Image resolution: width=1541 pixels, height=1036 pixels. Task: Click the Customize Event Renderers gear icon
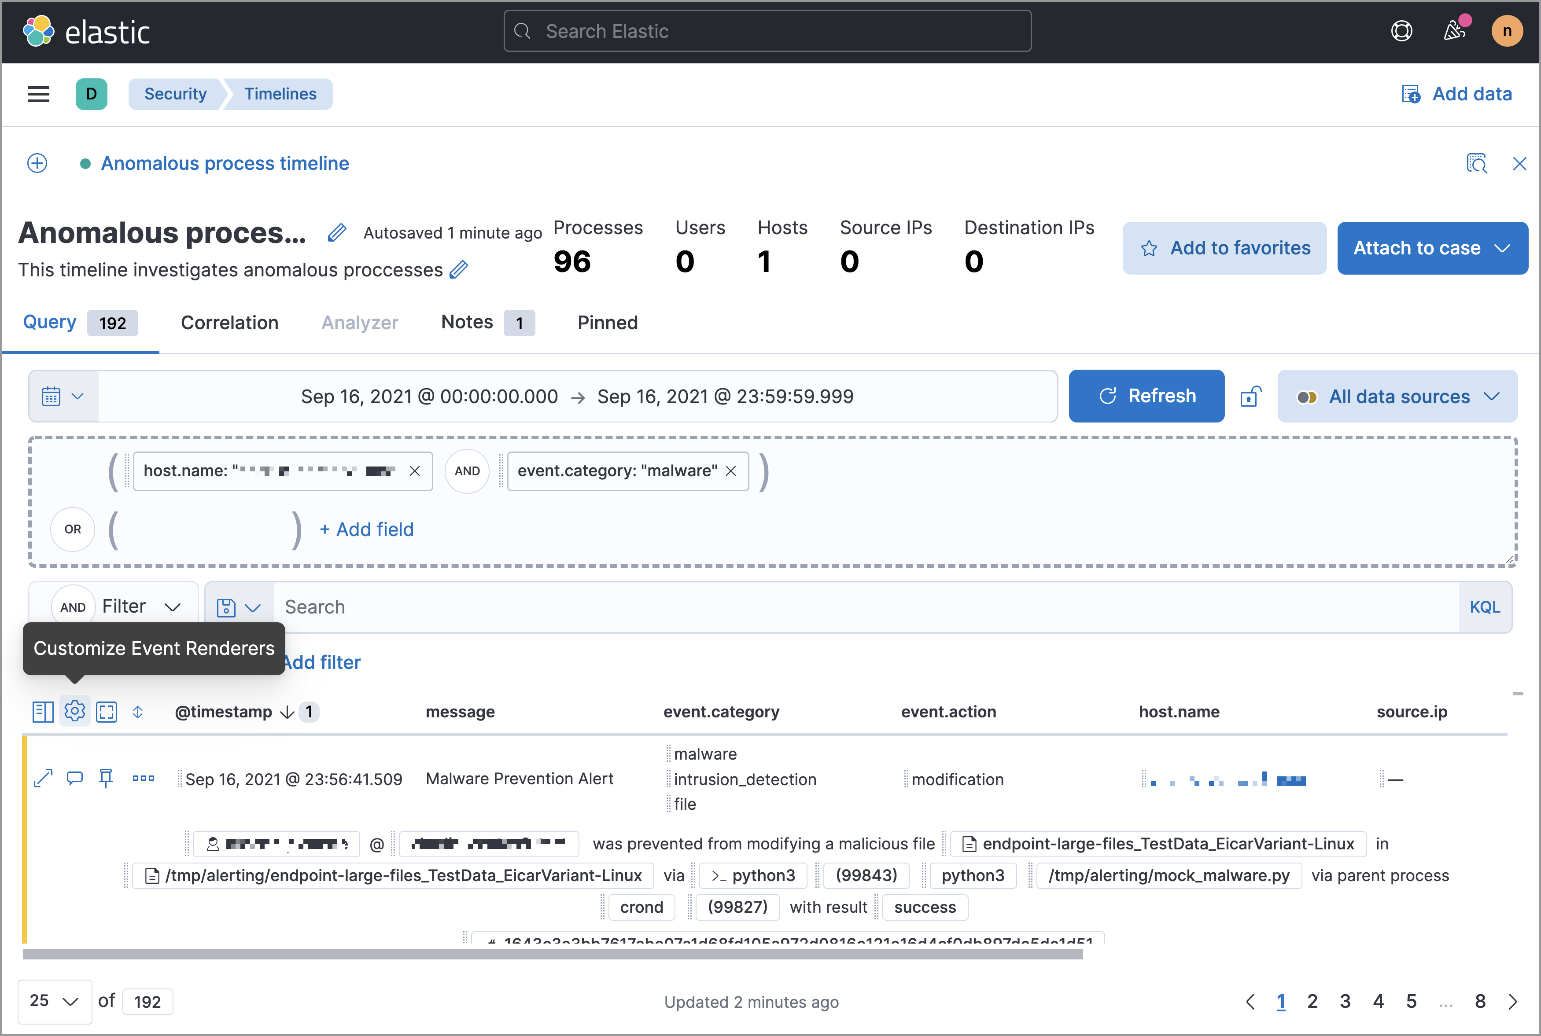pyautogui.click(x=74, y=712)
